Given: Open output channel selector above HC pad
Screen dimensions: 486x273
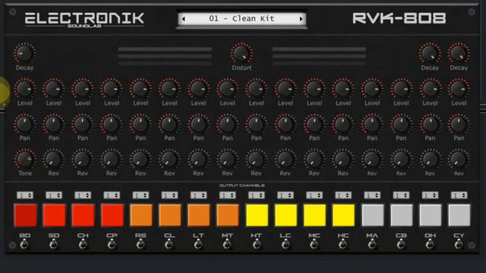Looking at the screenshot, I should 343,196.
